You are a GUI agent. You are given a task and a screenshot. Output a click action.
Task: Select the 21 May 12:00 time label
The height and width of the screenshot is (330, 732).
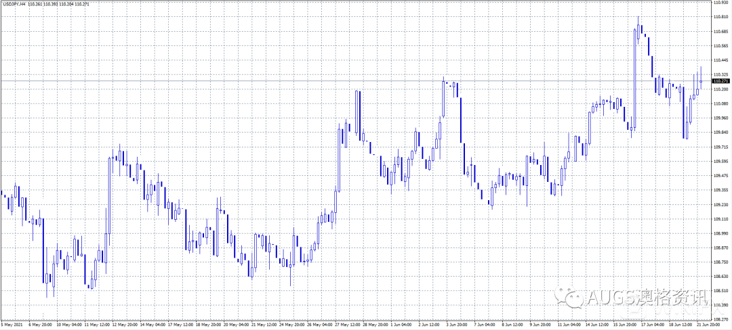264,325
